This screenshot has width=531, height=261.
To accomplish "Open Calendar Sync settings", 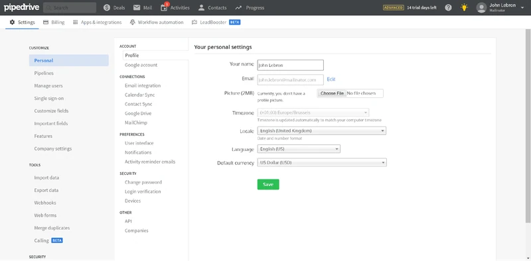I will 139,95.
